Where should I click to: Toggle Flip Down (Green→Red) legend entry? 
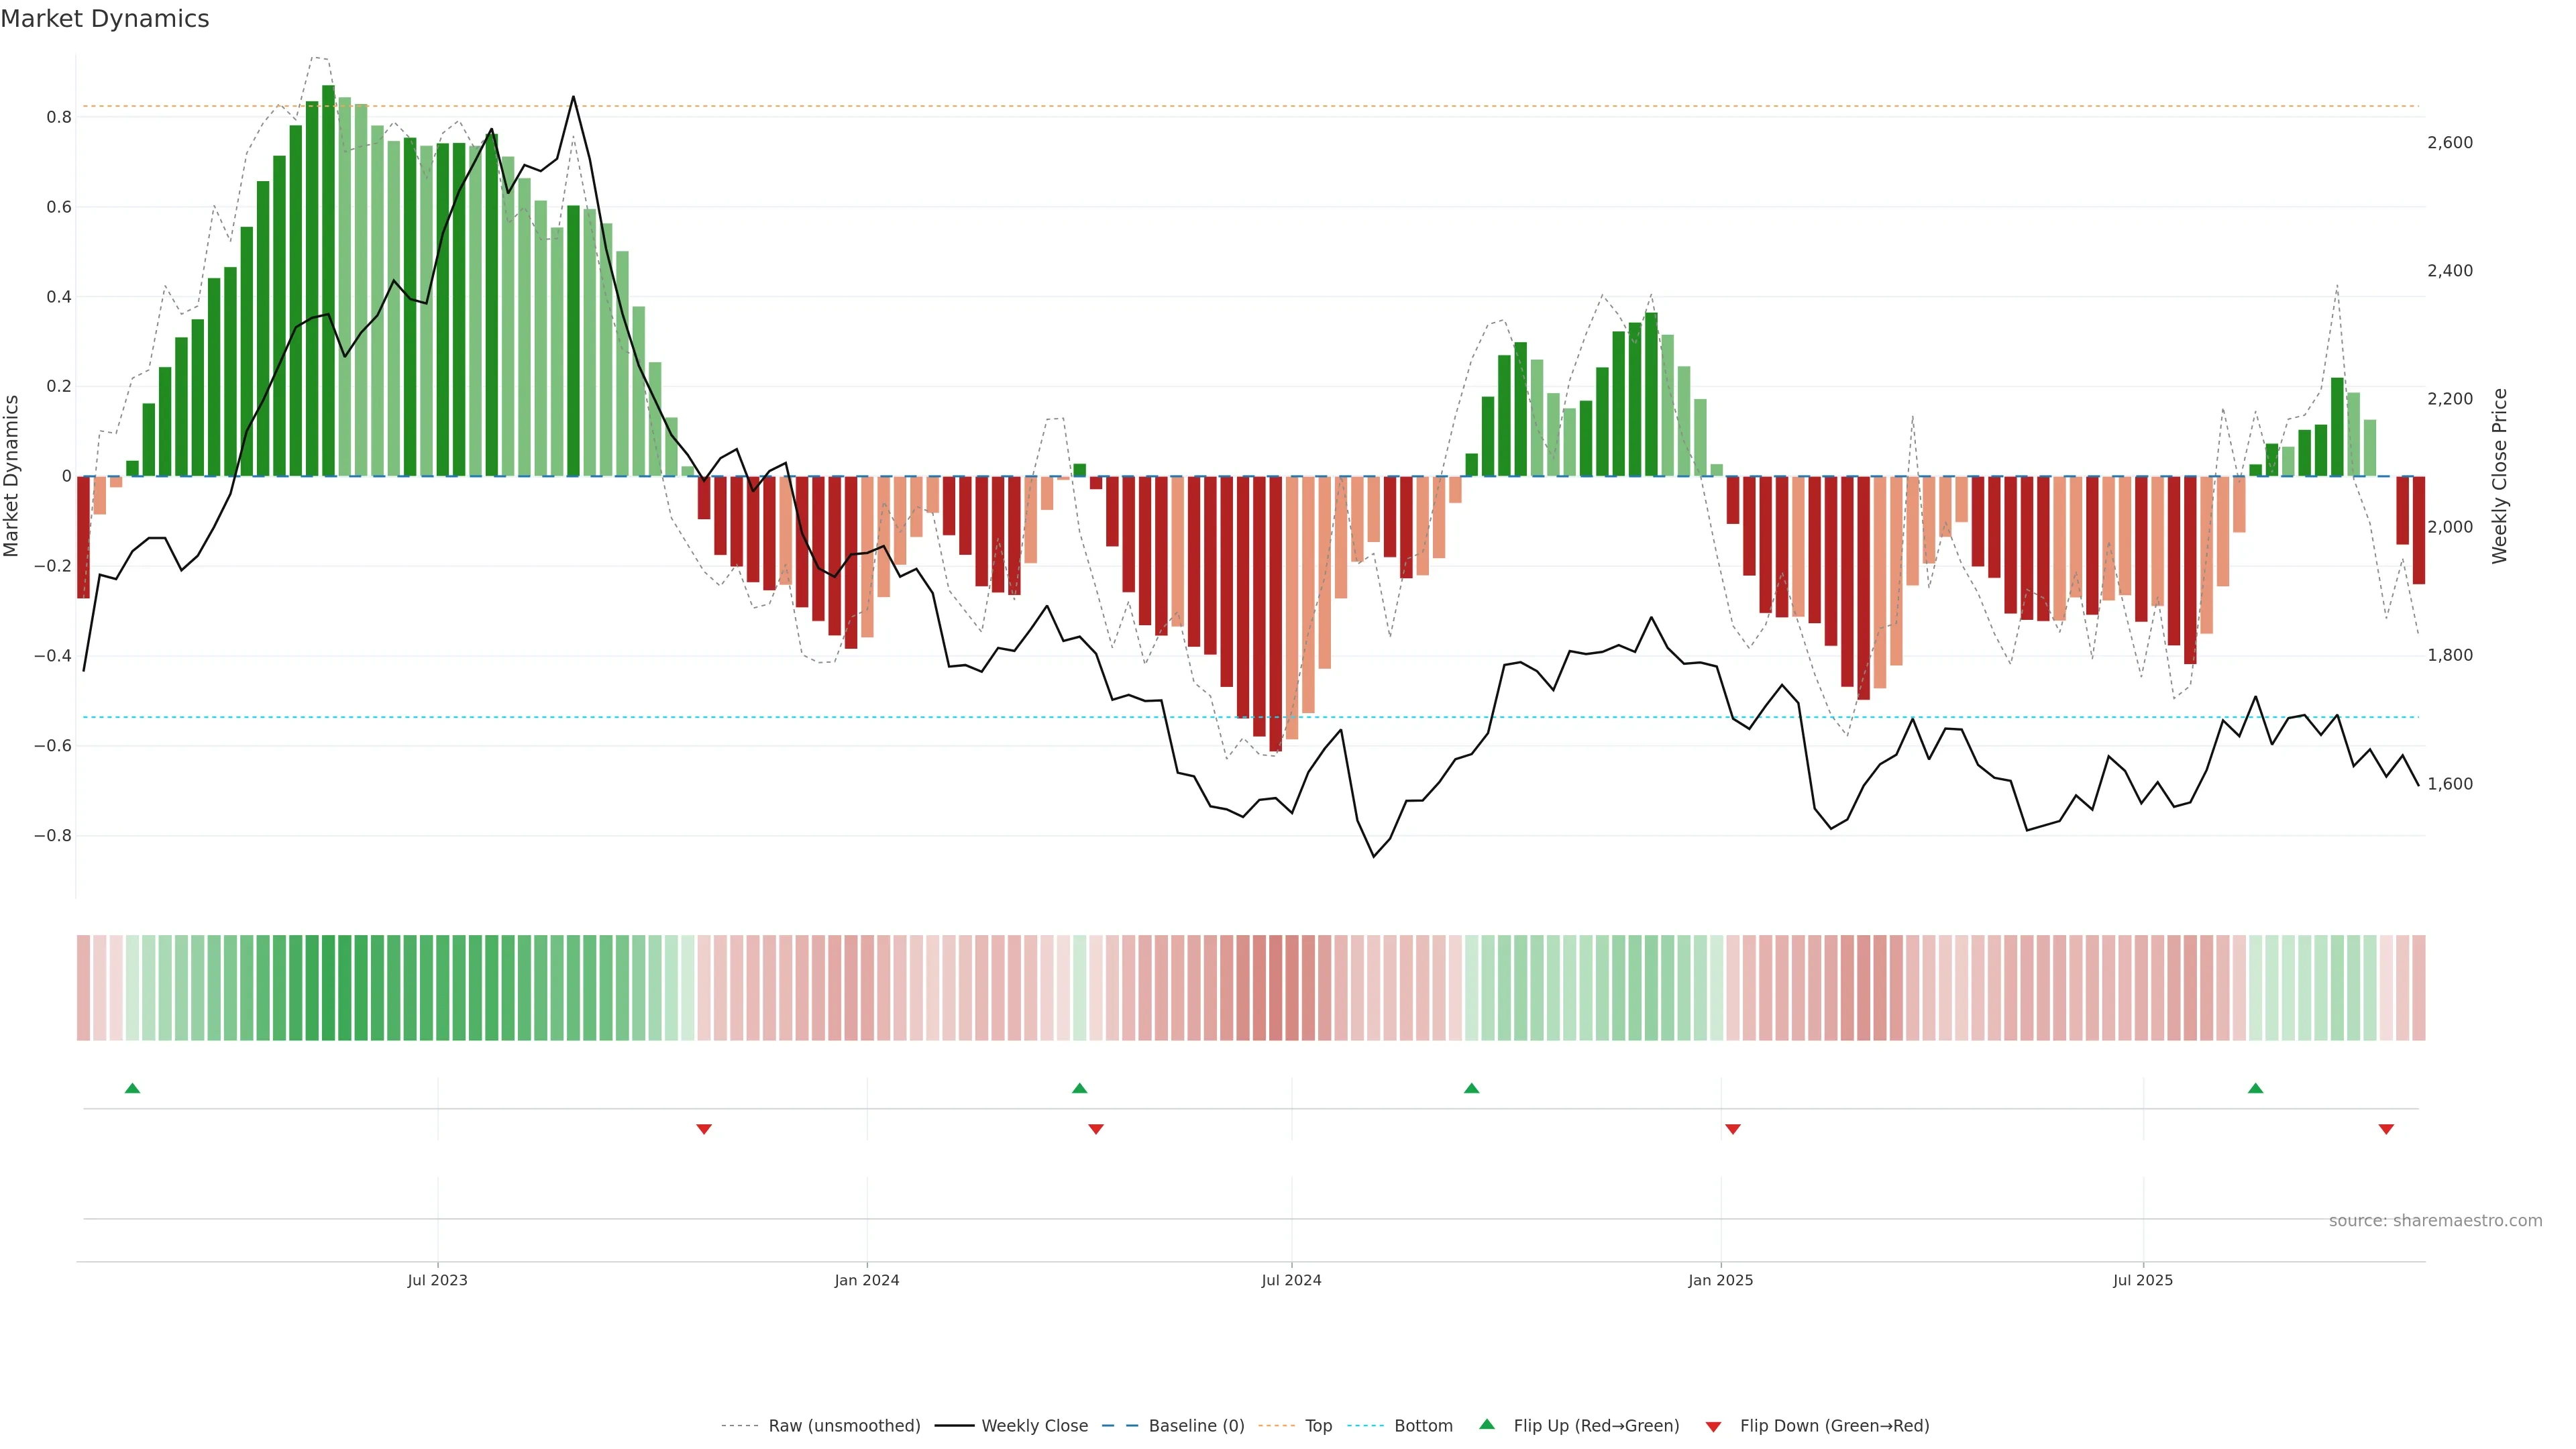coord(1834,1426)
